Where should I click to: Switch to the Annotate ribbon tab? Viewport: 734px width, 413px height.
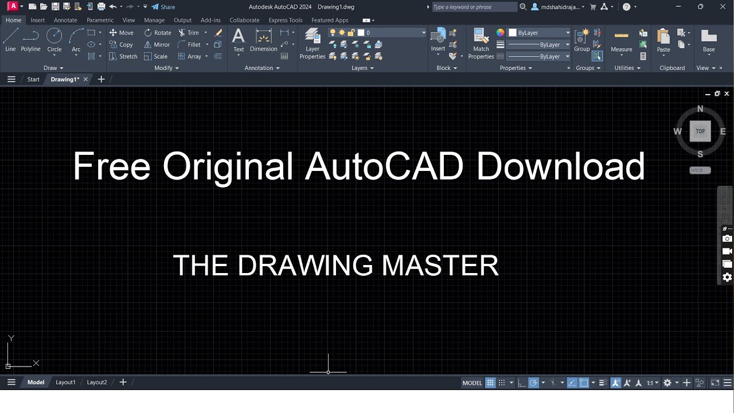coord(65,20)
